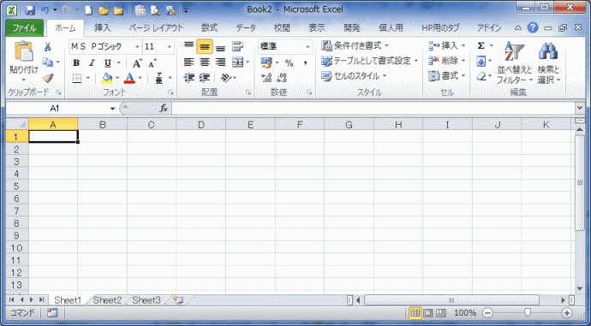The height and width of the screenshot is (326, 591).
Task: Decrease font size with small A icon
Action: pyautogui.click(x=152, y=62)
